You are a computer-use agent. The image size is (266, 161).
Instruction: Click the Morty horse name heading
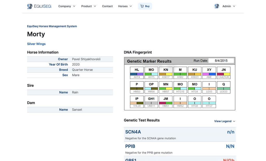36,34
